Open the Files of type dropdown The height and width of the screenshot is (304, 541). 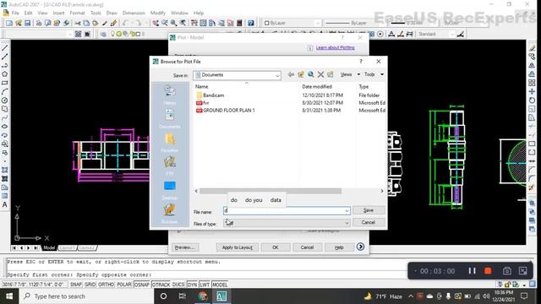[x=287, y=223]
